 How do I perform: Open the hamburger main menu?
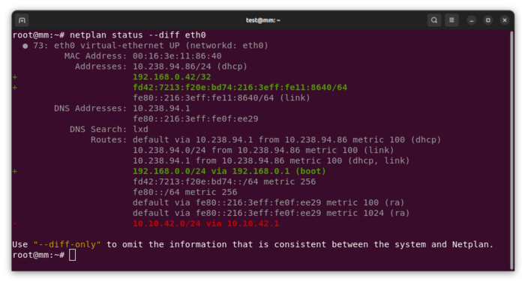[451, 20]
